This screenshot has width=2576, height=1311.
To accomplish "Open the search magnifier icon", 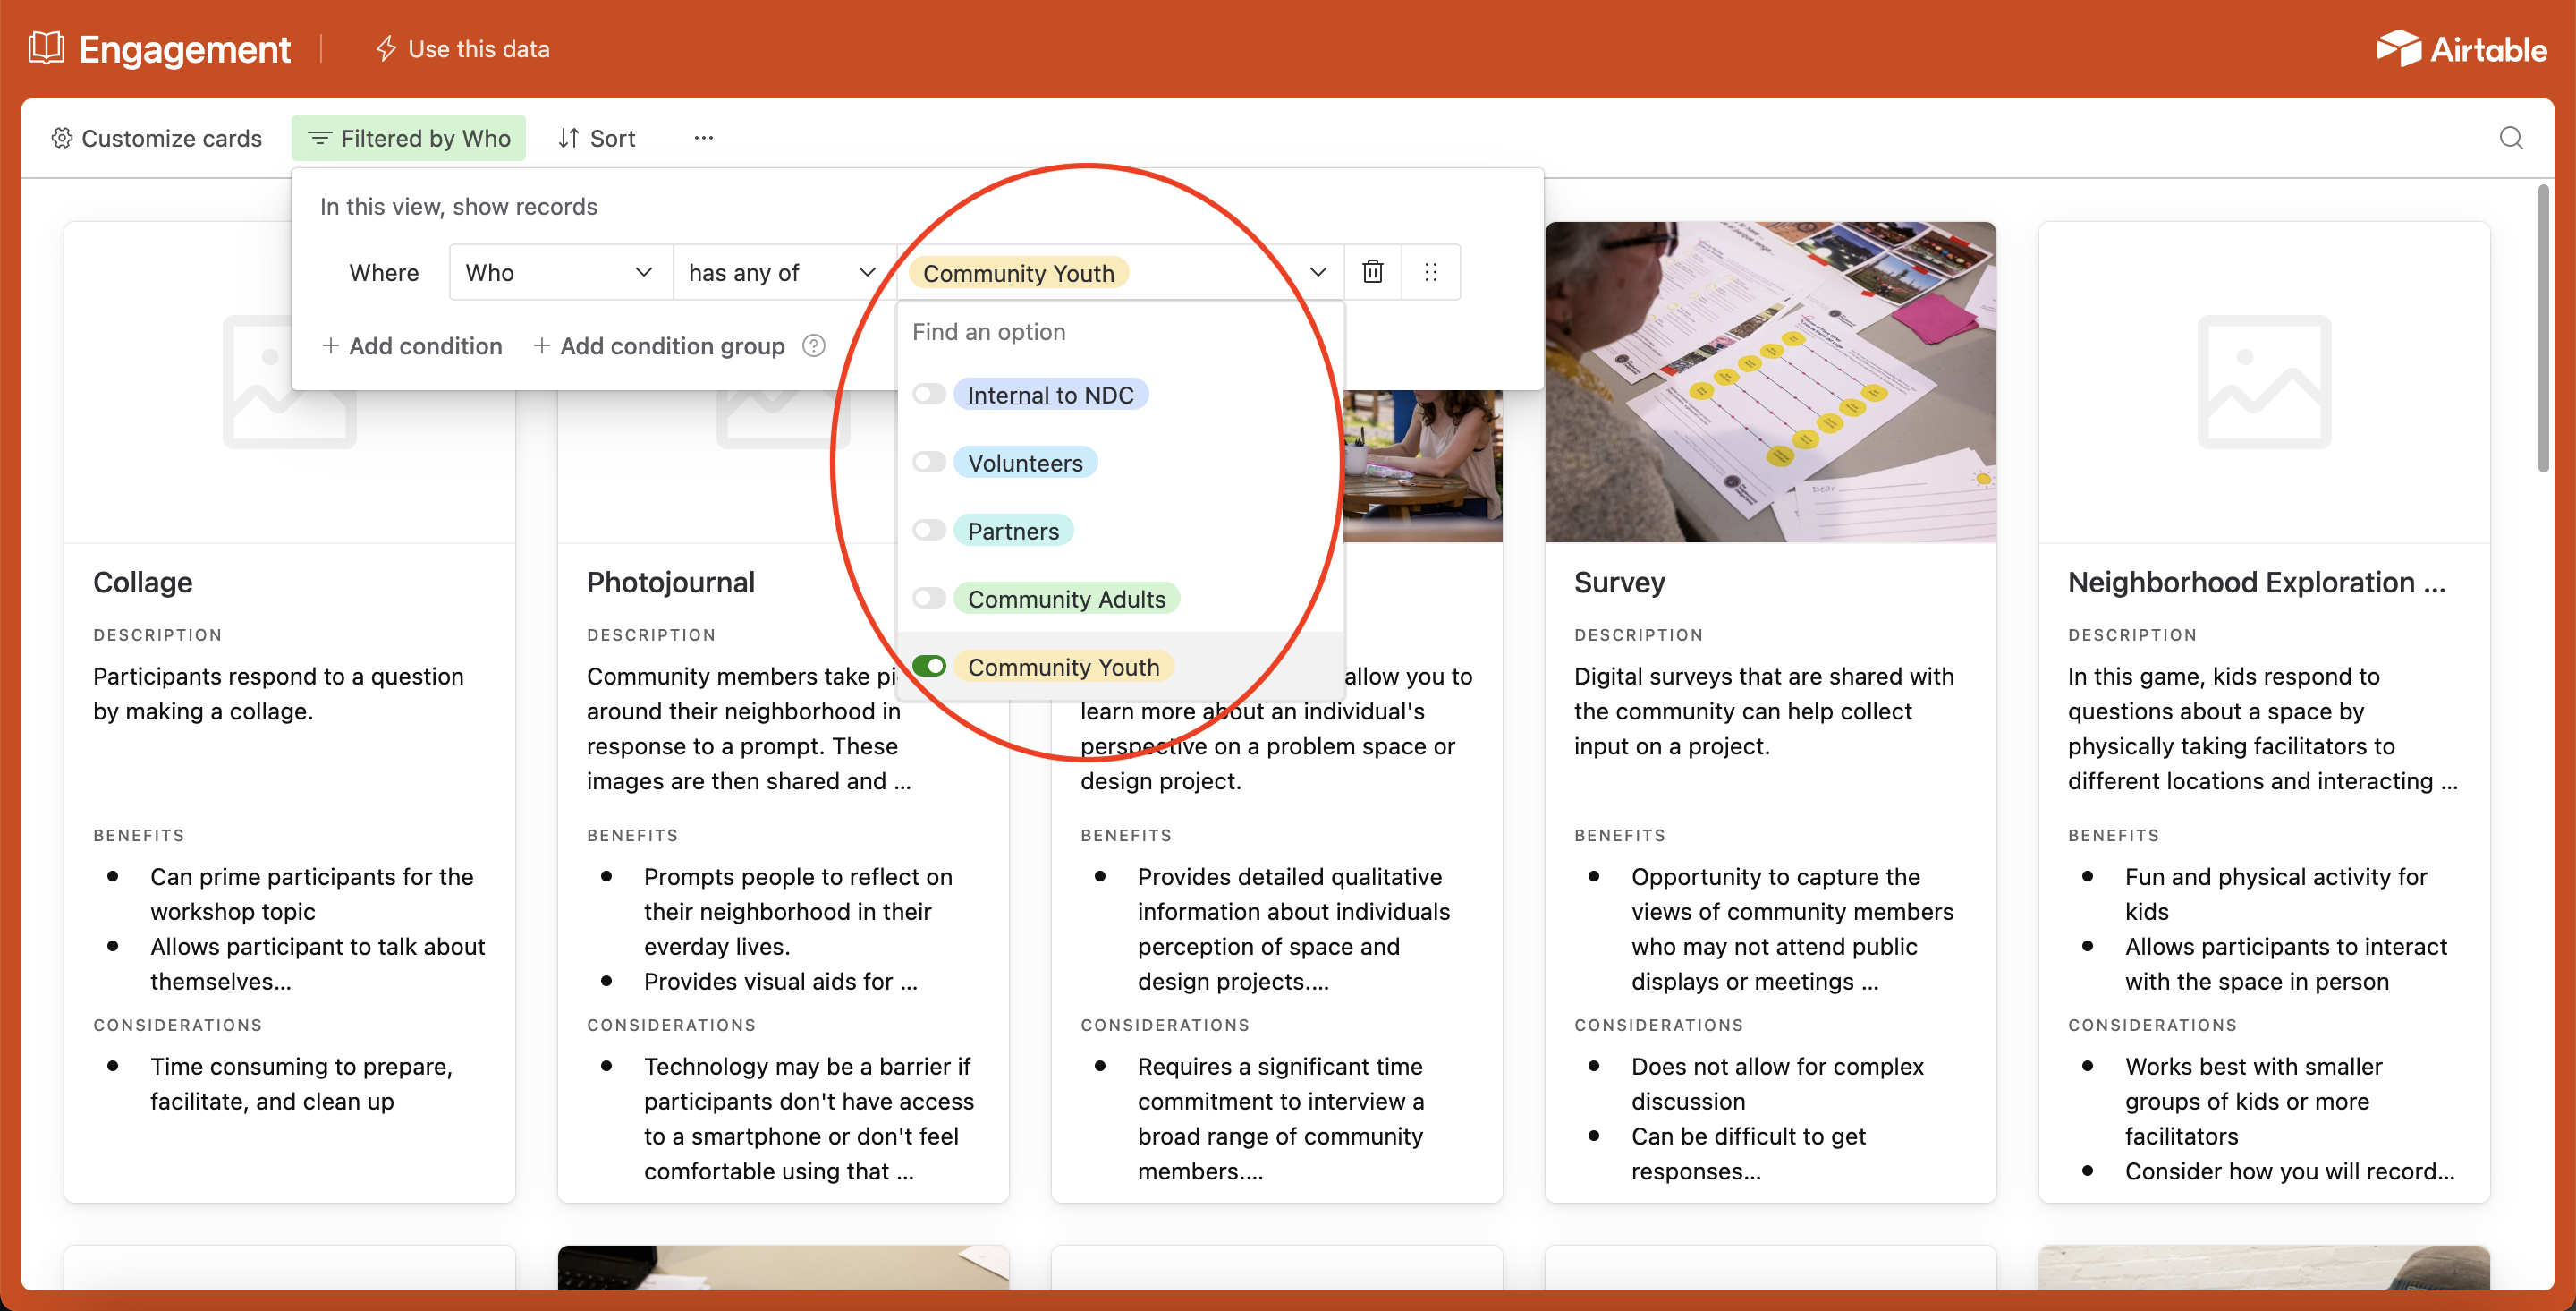I will [2511, 138].
